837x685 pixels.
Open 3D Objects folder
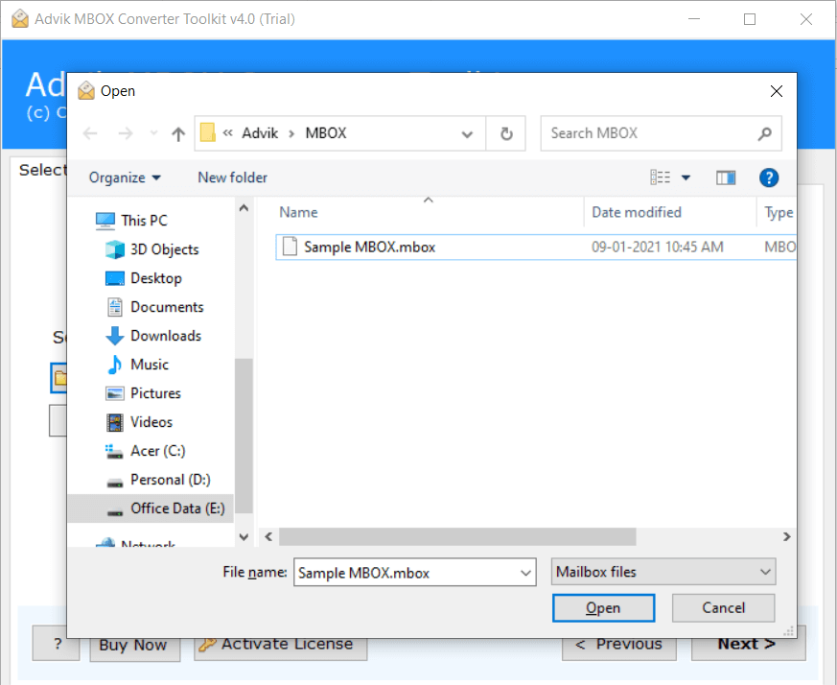(164, 249)
